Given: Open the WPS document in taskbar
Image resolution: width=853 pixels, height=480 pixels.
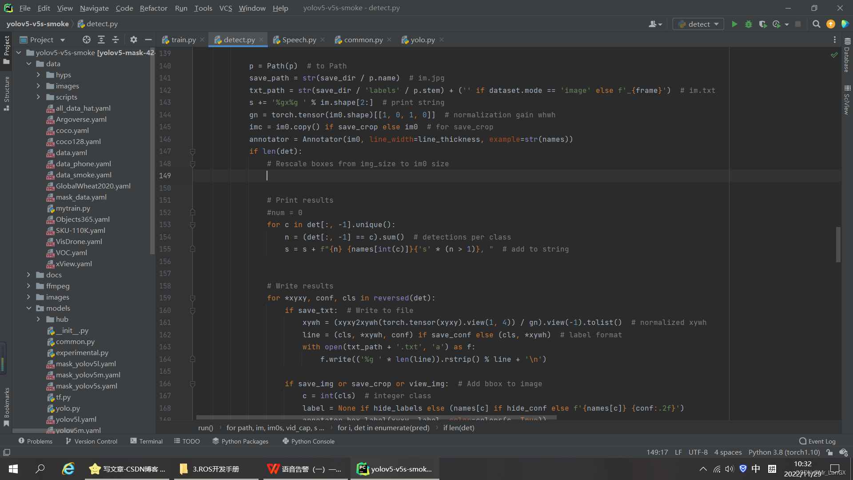Looking at the screenshot, I should coord(306,469).
